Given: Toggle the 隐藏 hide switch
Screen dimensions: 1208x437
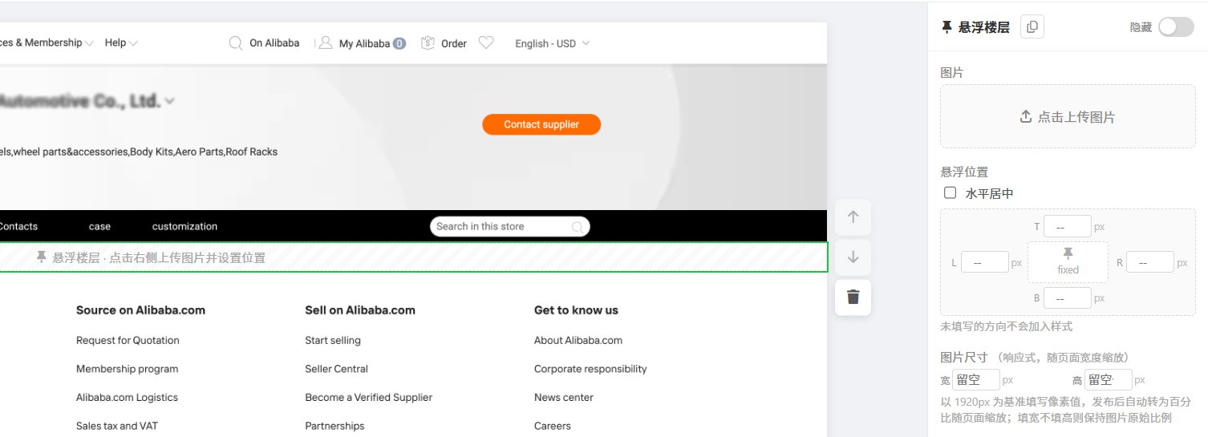Looking at the screenshot, I should (x=1176, y=26).
